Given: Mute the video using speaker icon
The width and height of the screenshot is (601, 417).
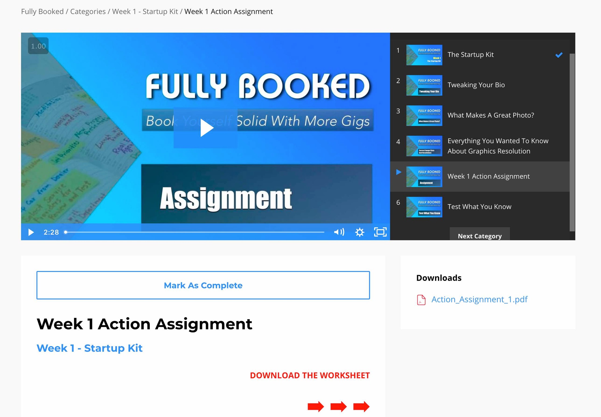Looking at the screenshot, I should click(339, 232).
